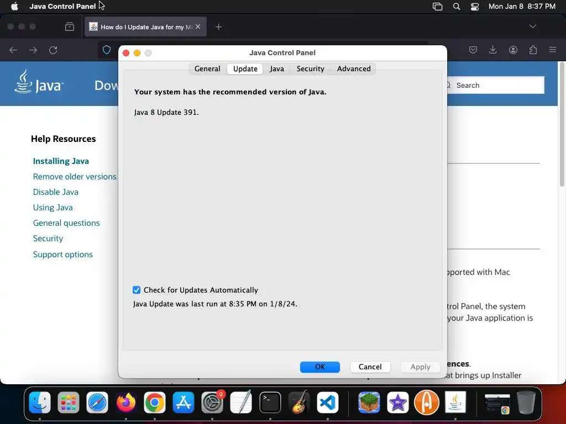566x424 pixels.
Task: Open the Security tab
Action: 311,69
